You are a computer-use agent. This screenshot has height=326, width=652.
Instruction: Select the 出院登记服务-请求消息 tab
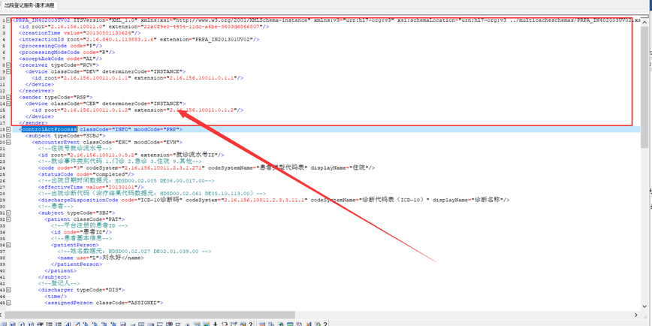tap(29, 5)
